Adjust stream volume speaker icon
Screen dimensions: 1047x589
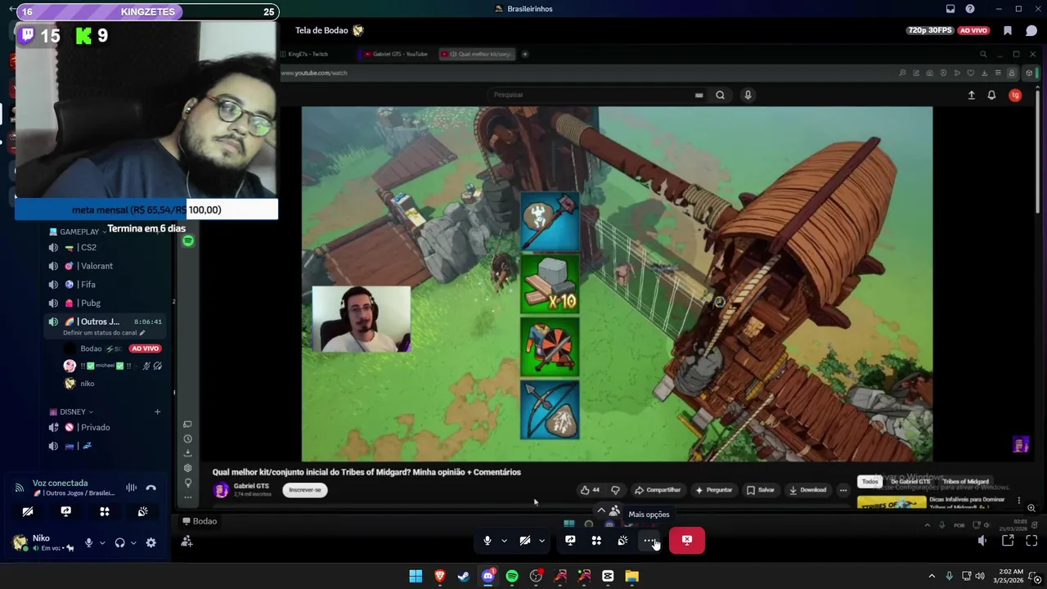982,541
